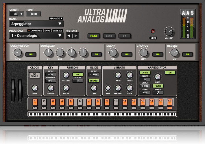This screenshot has width=205, height=144.
Task: Click the tie arrow under step 10
Action: pos(116,108)
